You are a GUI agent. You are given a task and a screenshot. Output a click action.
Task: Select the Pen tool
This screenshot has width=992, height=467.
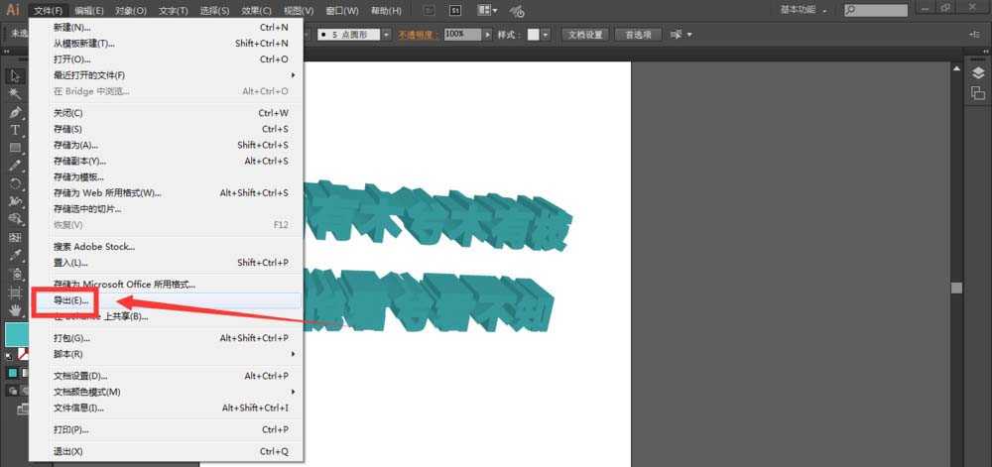(x=15, y=112)
